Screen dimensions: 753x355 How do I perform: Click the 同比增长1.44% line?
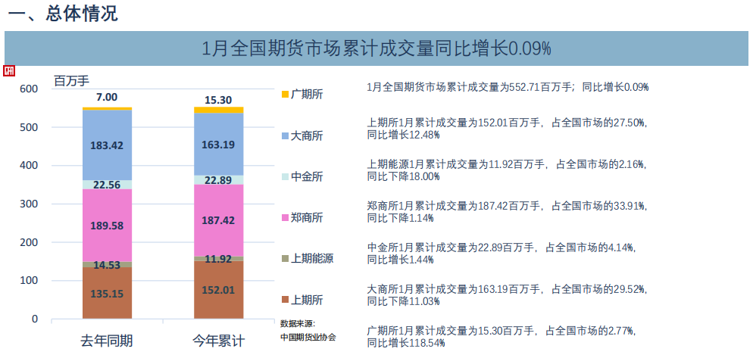(x=400, y=260)
